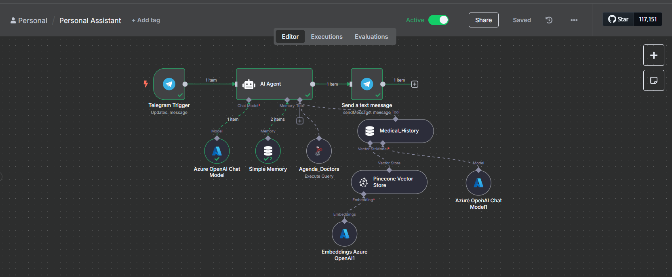
Task: Open the Agenda_Doctors tool node
Action: pos(319,151)
